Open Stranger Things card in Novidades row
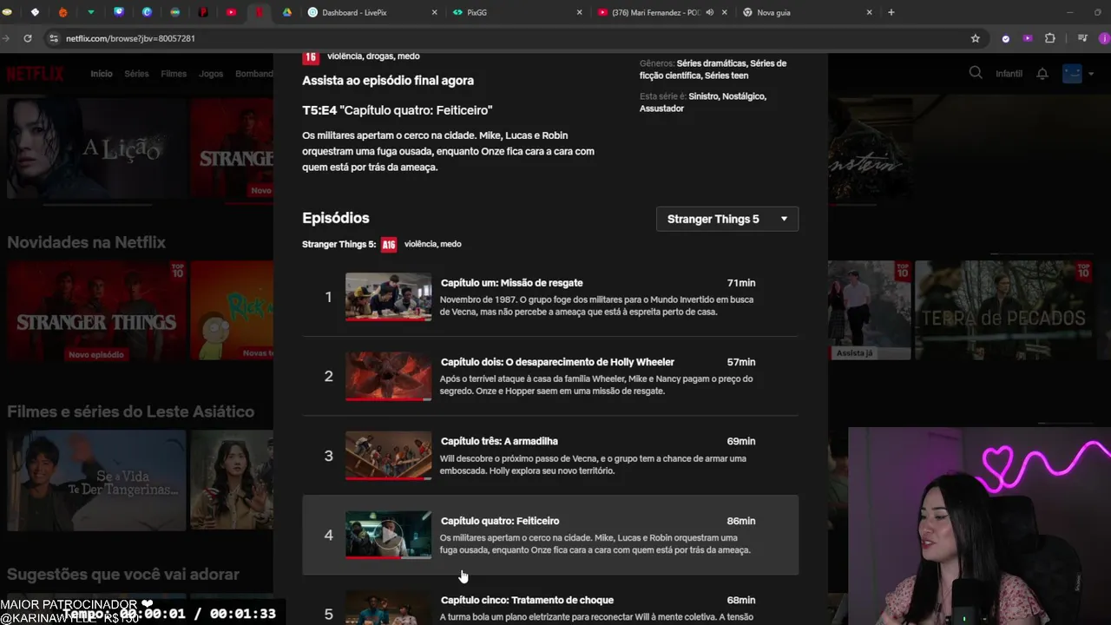 pyautogui.click(x=95, y=311)
